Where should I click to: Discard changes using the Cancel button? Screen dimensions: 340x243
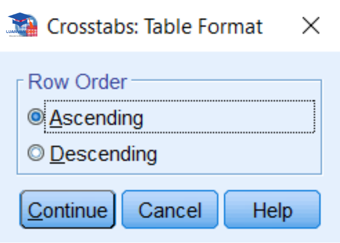170,210
